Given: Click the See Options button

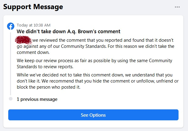Looking at the screenshot, I should (93, 115).
